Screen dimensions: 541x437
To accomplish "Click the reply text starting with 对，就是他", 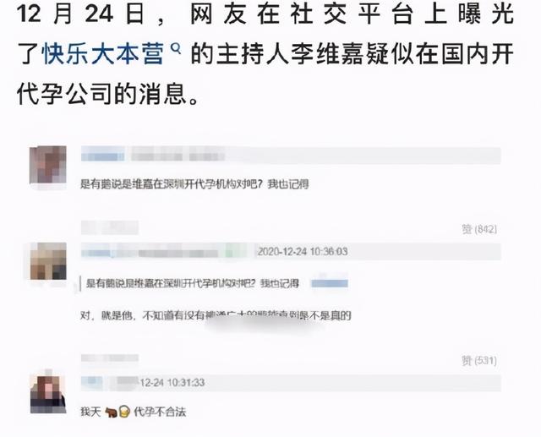I will tap(216, 315).
